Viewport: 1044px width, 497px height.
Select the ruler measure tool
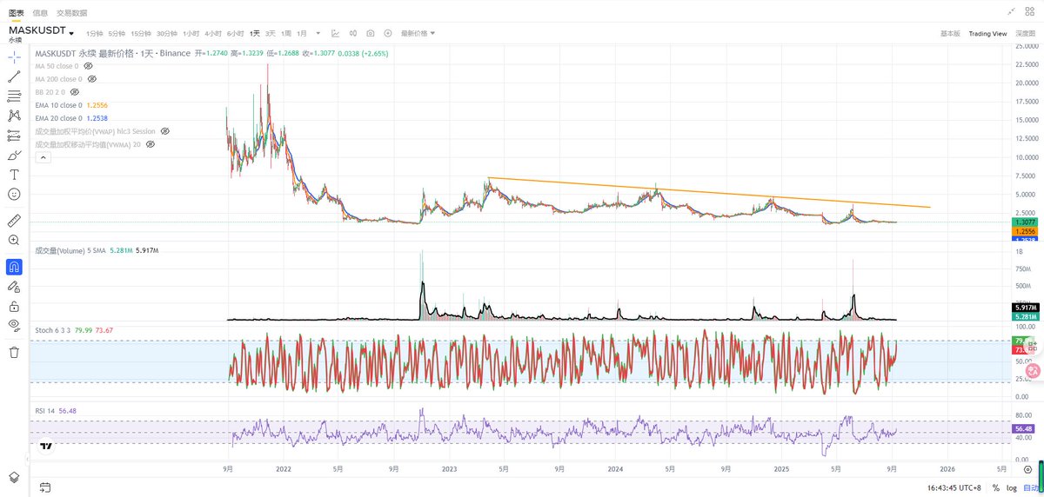(x=14, y=220)
